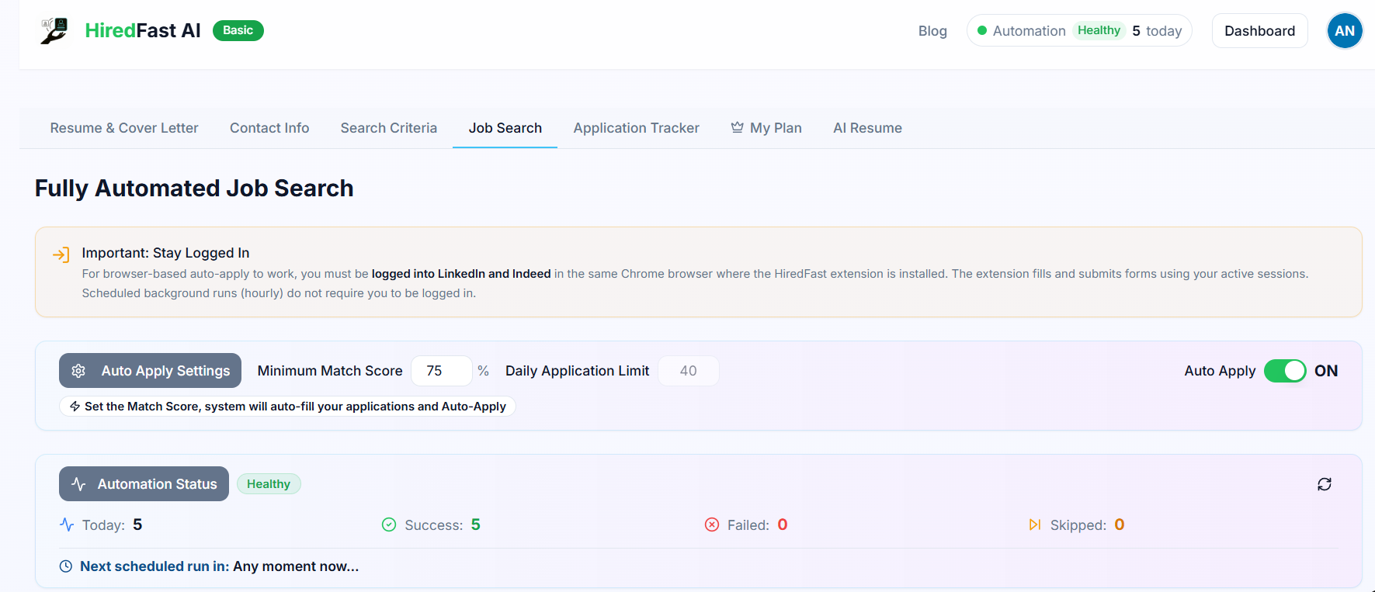1375x592 pixels.
Task: Click the green check icon beside Success
Action: coord(389,525)
